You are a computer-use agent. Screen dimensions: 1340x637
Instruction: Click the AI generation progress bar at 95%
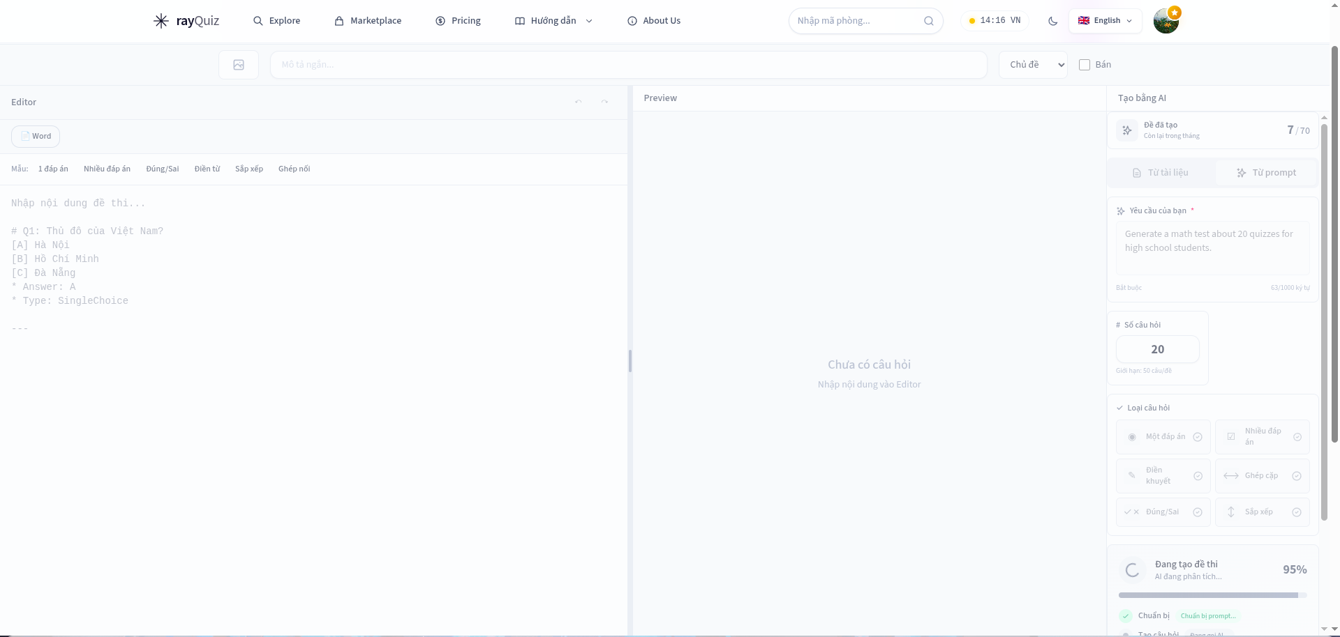(x=1211, y=595)
